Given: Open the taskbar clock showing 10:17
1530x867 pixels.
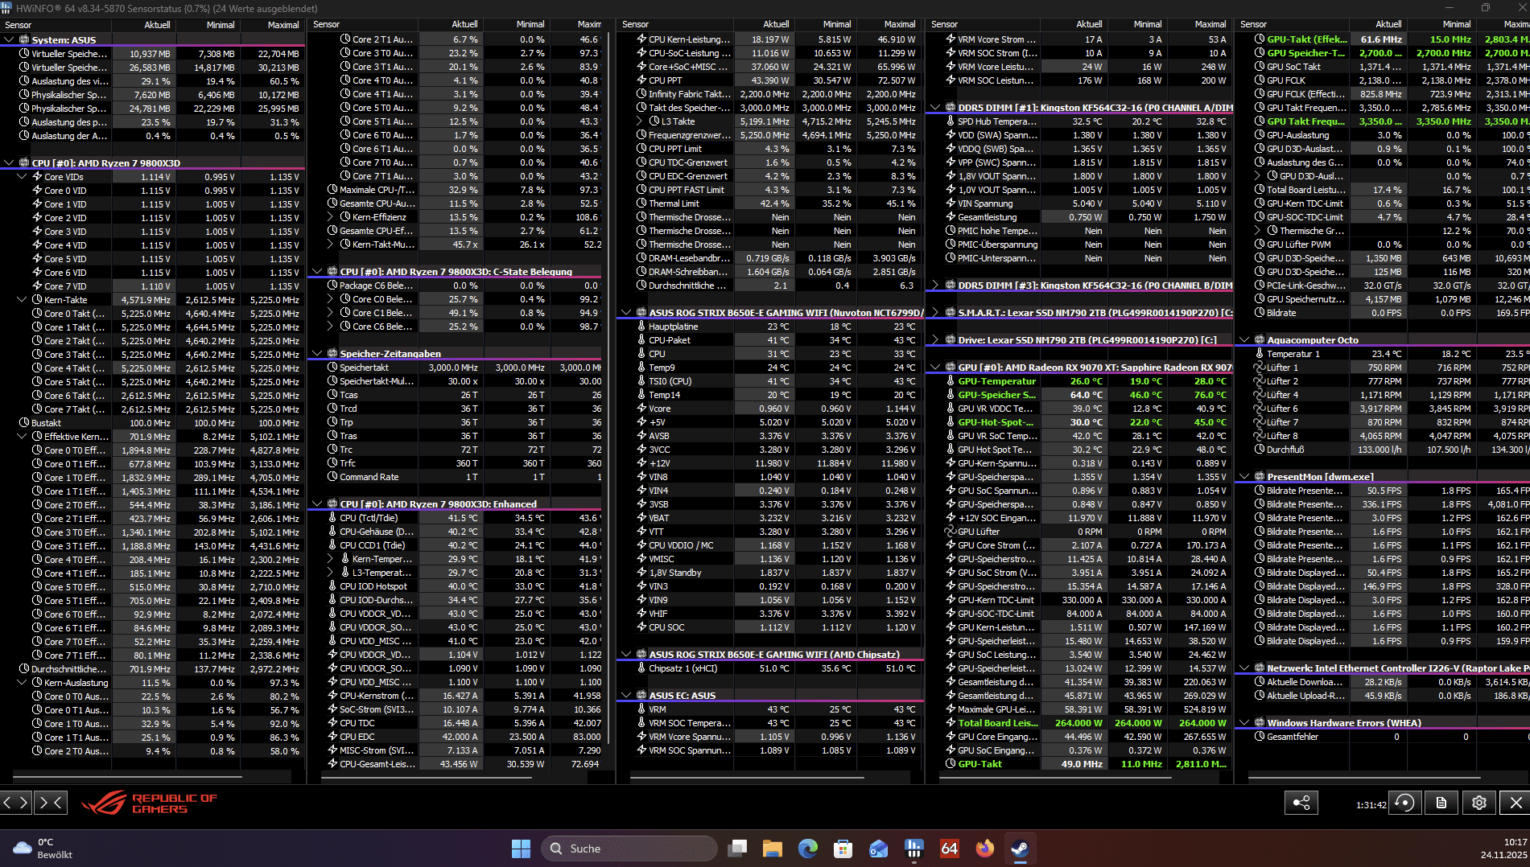Looking at the screenshot, I should pyautogui.click(x=1503, y=849).
